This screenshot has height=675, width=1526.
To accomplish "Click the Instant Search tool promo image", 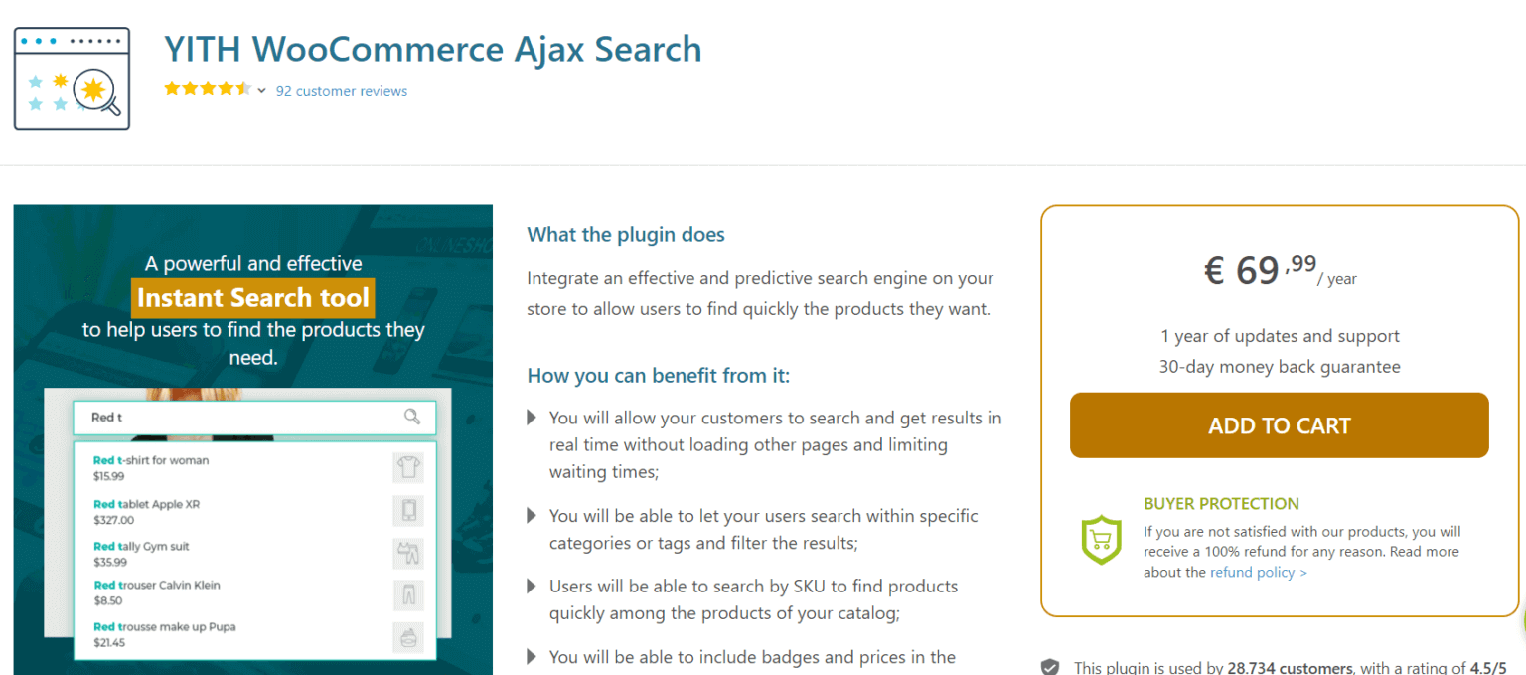I will tap(253, 298).
